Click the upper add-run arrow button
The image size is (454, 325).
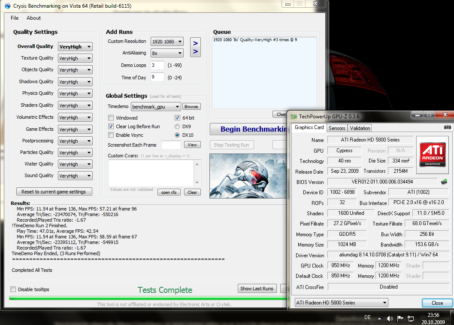[195, 43]
